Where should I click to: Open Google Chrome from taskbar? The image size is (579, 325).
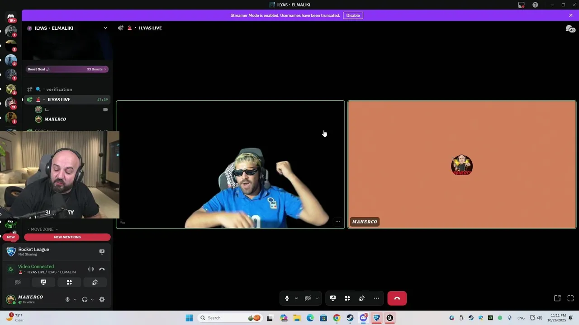(337, 318)
